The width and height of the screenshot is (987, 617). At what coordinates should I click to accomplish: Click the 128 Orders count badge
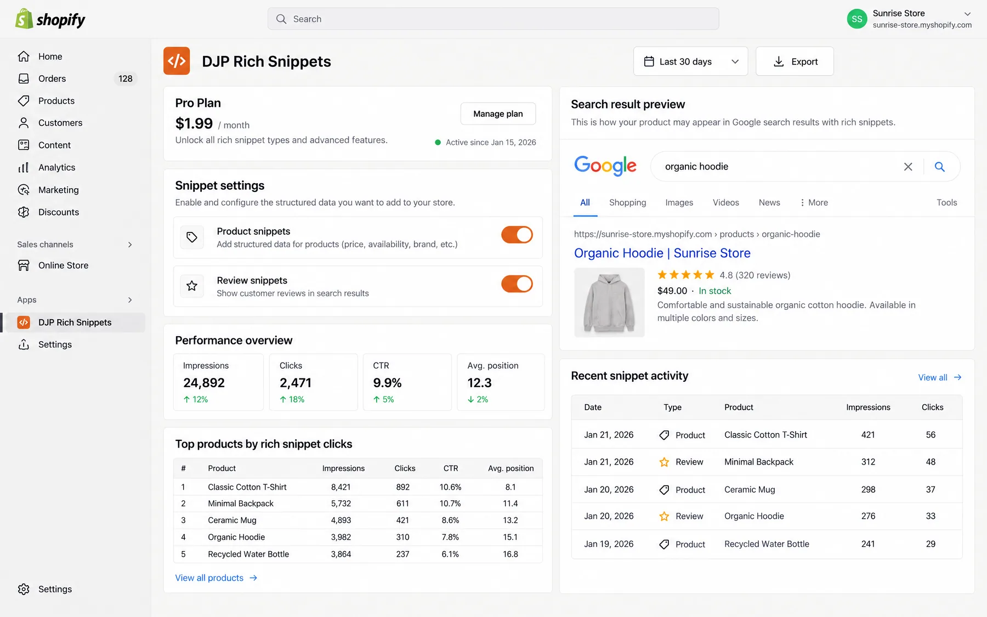point(126,78)
